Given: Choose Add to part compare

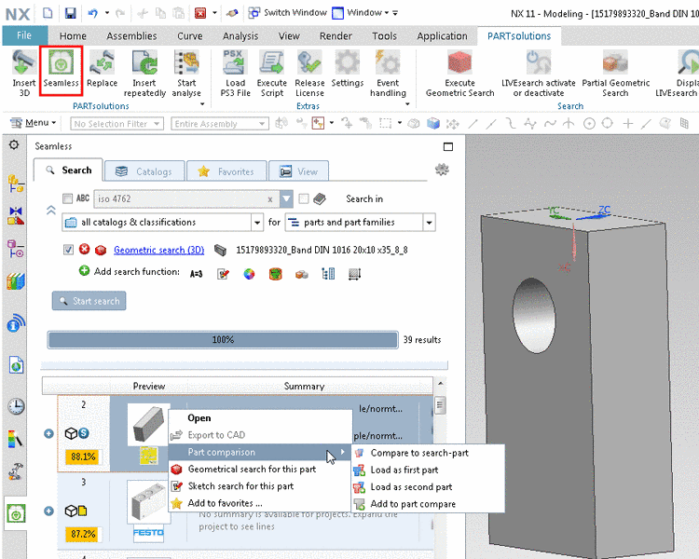Looking at the screenshot, I should [x=428, y=504].
